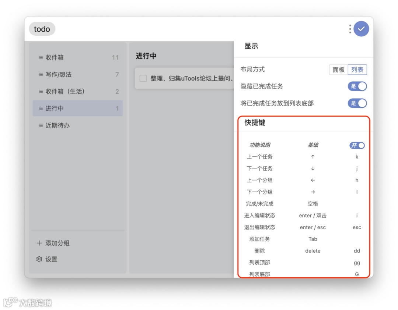Click the 添加任务 shortcut row label

coord(260,239)
